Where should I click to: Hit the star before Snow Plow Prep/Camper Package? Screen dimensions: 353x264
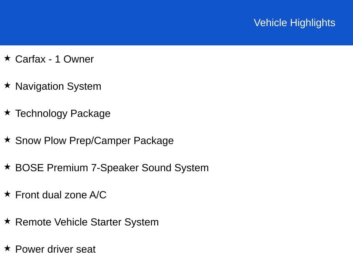point(7,140)
